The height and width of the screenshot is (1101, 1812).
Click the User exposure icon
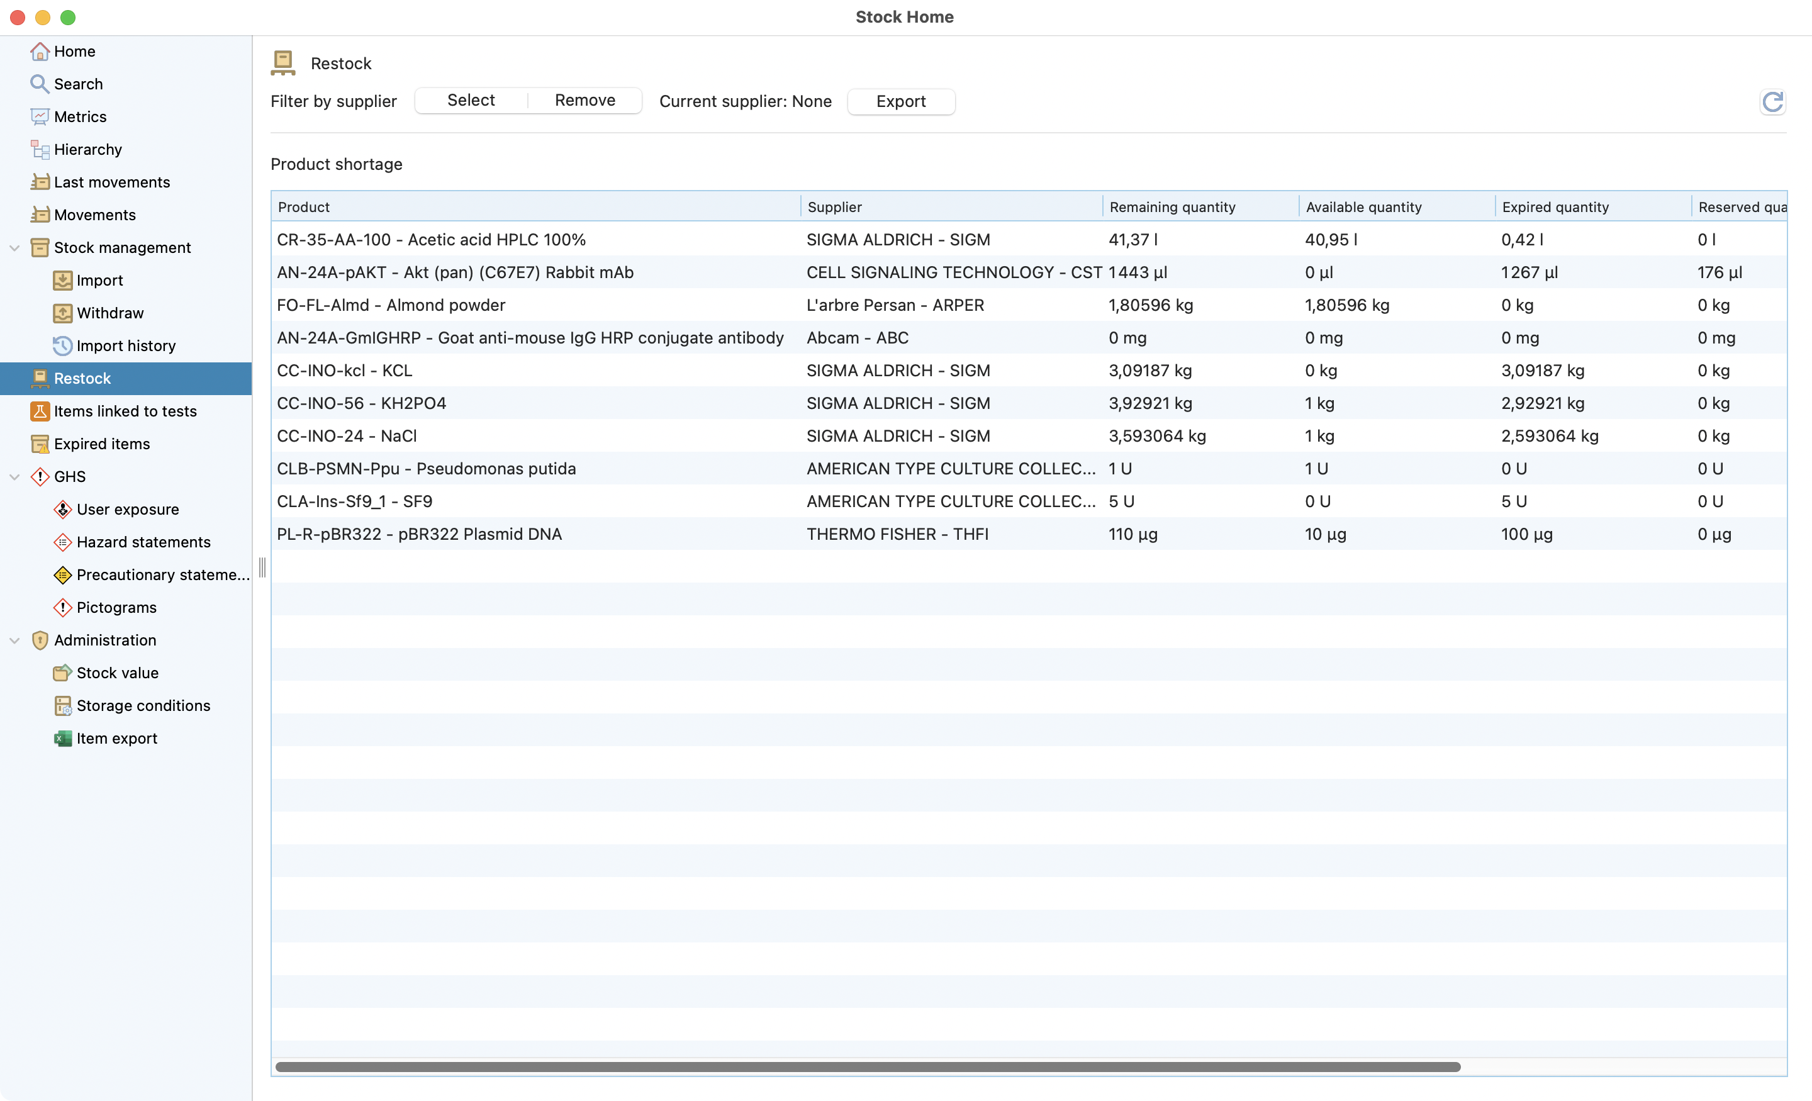[x=62, y=510]
